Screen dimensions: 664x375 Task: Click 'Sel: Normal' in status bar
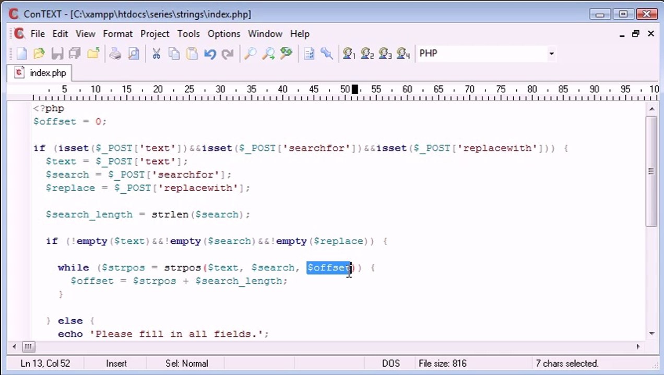tap(187, 364)
